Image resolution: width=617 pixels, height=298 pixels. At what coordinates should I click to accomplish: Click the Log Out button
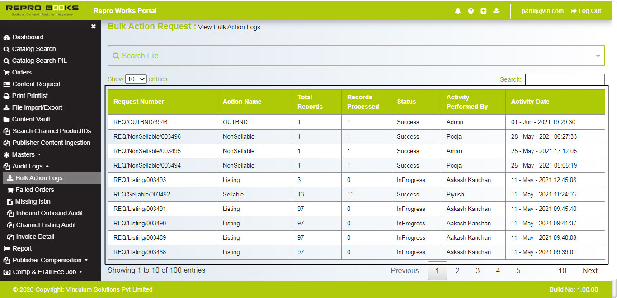tap(585, 11)
